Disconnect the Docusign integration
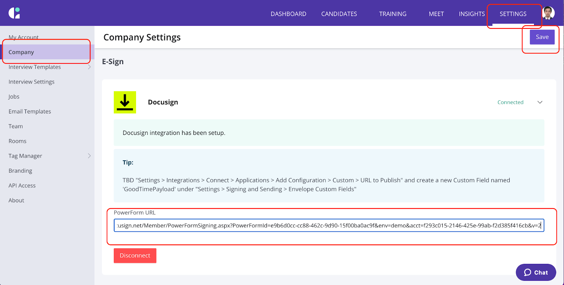The width and height of the screenshot is (564, 285). [135, 255]
